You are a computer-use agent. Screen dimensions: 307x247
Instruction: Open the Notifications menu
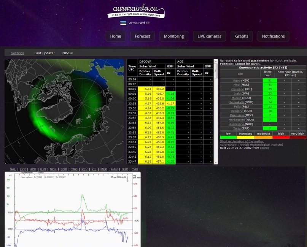tap(273, 36)
